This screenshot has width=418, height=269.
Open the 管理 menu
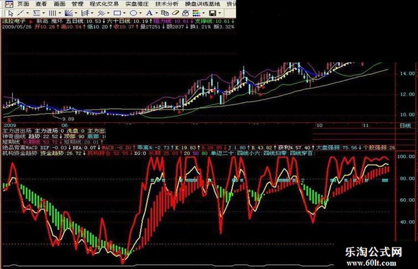coord(77,4)
